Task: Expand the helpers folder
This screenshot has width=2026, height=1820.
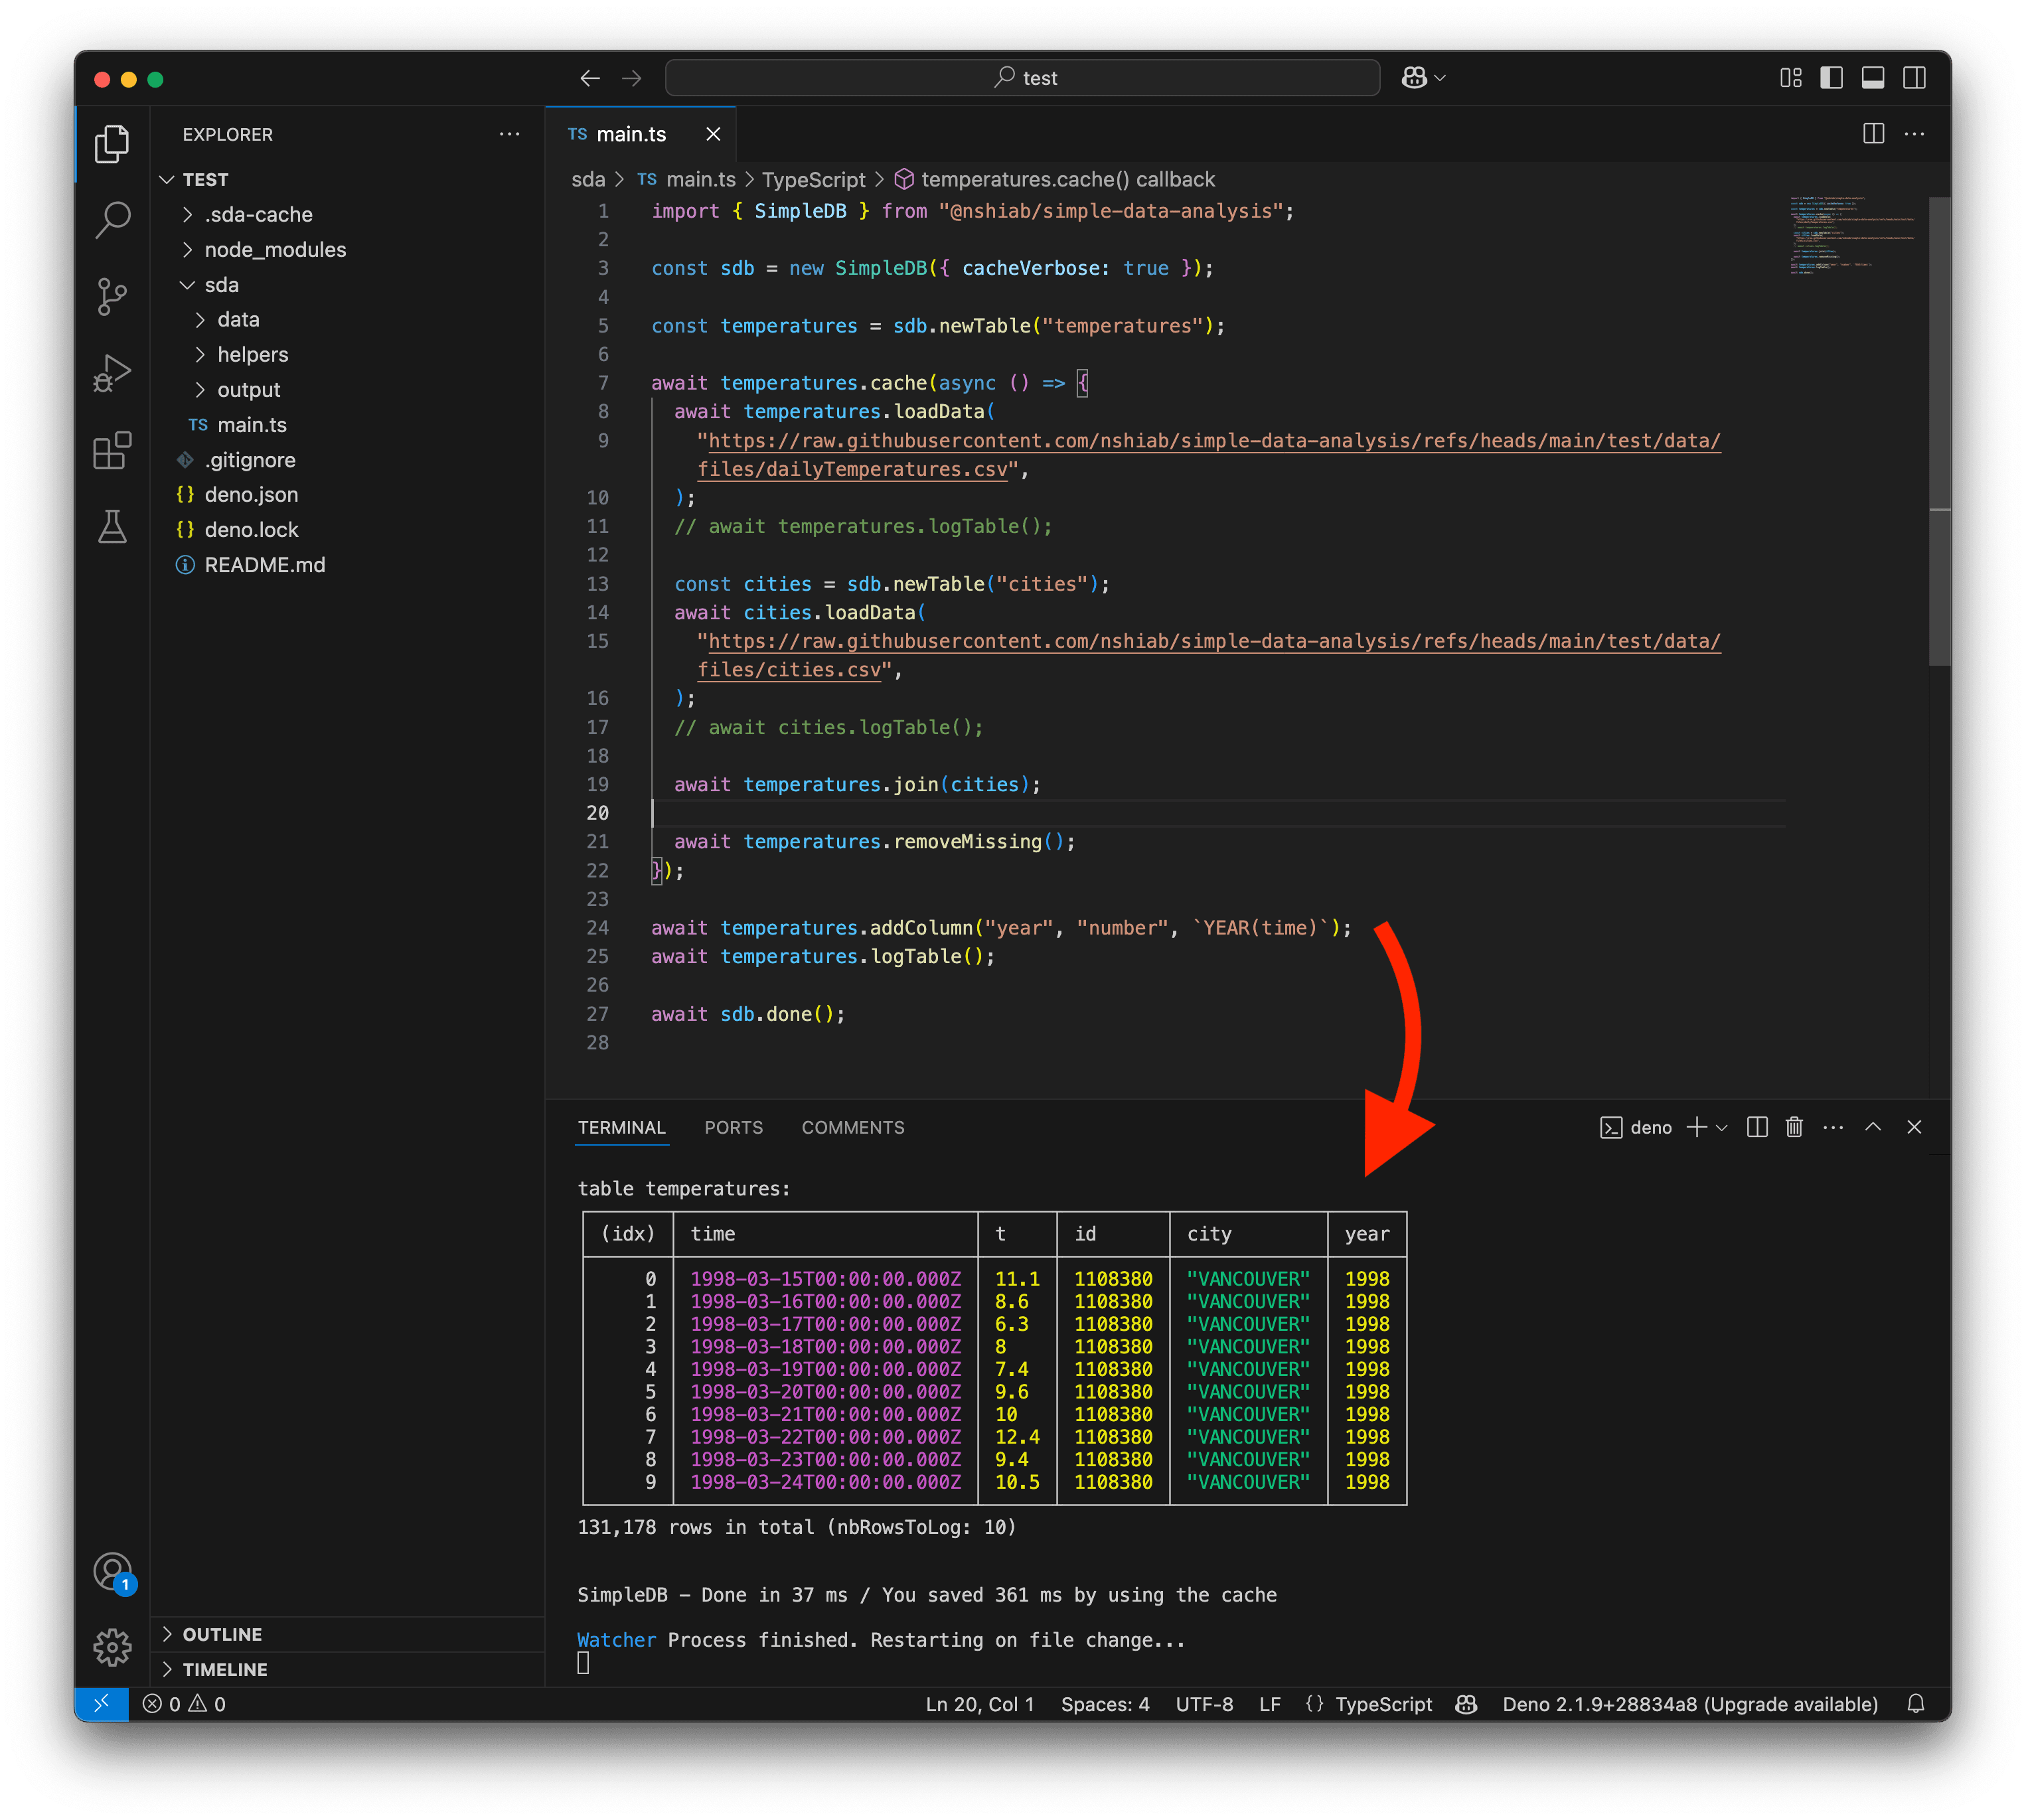Action: pyautogui.click(x=347, y=354)
